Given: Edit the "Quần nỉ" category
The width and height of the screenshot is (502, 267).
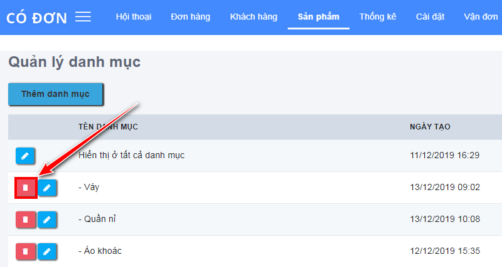Looking at the screenshot, I should click(x=47, y=219).
